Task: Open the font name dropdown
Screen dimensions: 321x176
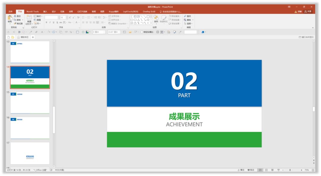Action: pos(59,18)
